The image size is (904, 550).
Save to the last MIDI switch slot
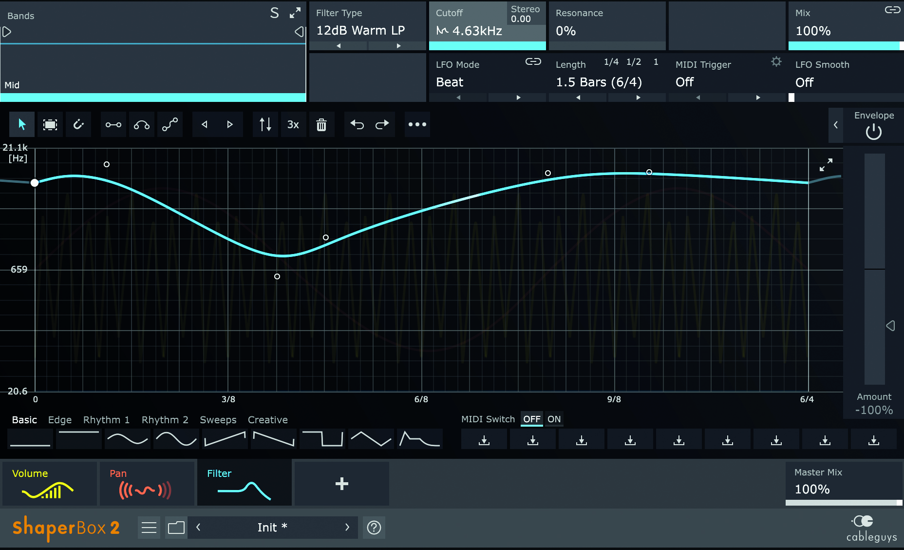tap(874, 440)
